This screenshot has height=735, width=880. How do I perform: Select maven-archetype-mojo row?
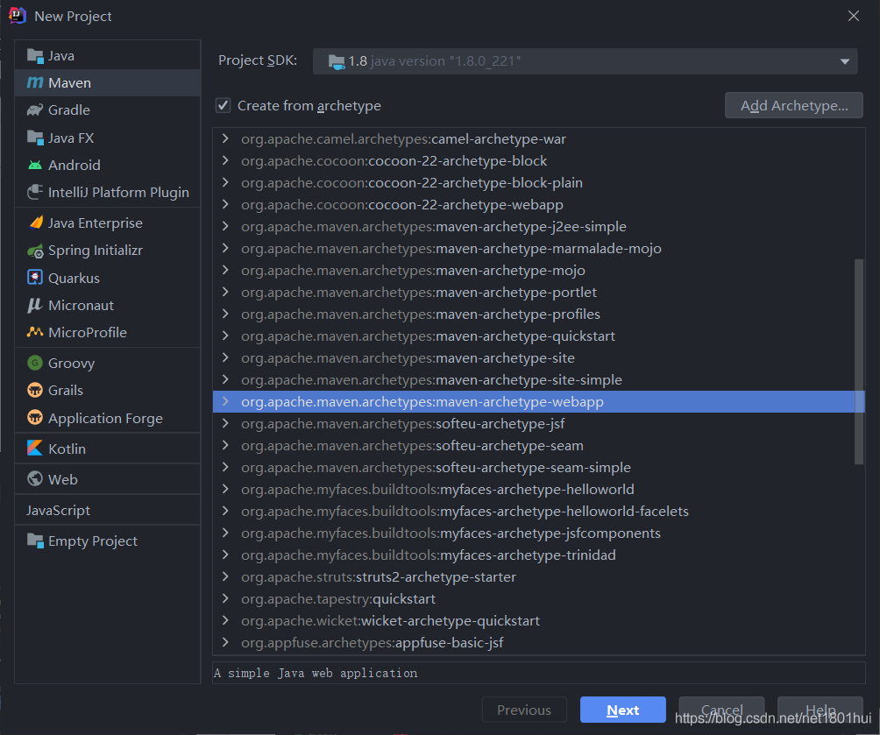[x=539, y=270]
